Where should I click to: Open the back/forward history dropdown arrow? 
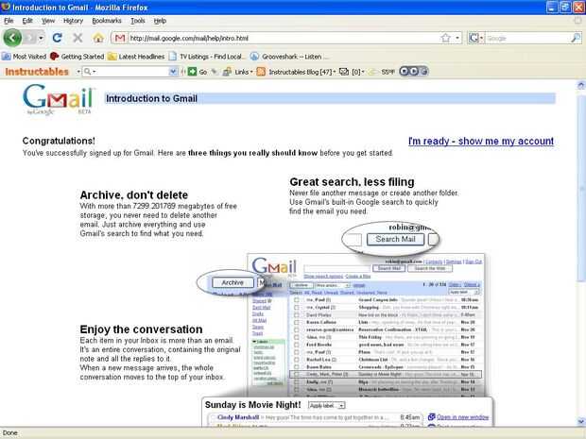(x=41, y=38)
